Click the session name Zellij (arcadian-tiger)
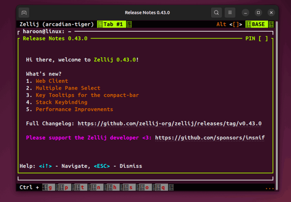This screenshot has height=202, width=291. (x=57, y=24)
